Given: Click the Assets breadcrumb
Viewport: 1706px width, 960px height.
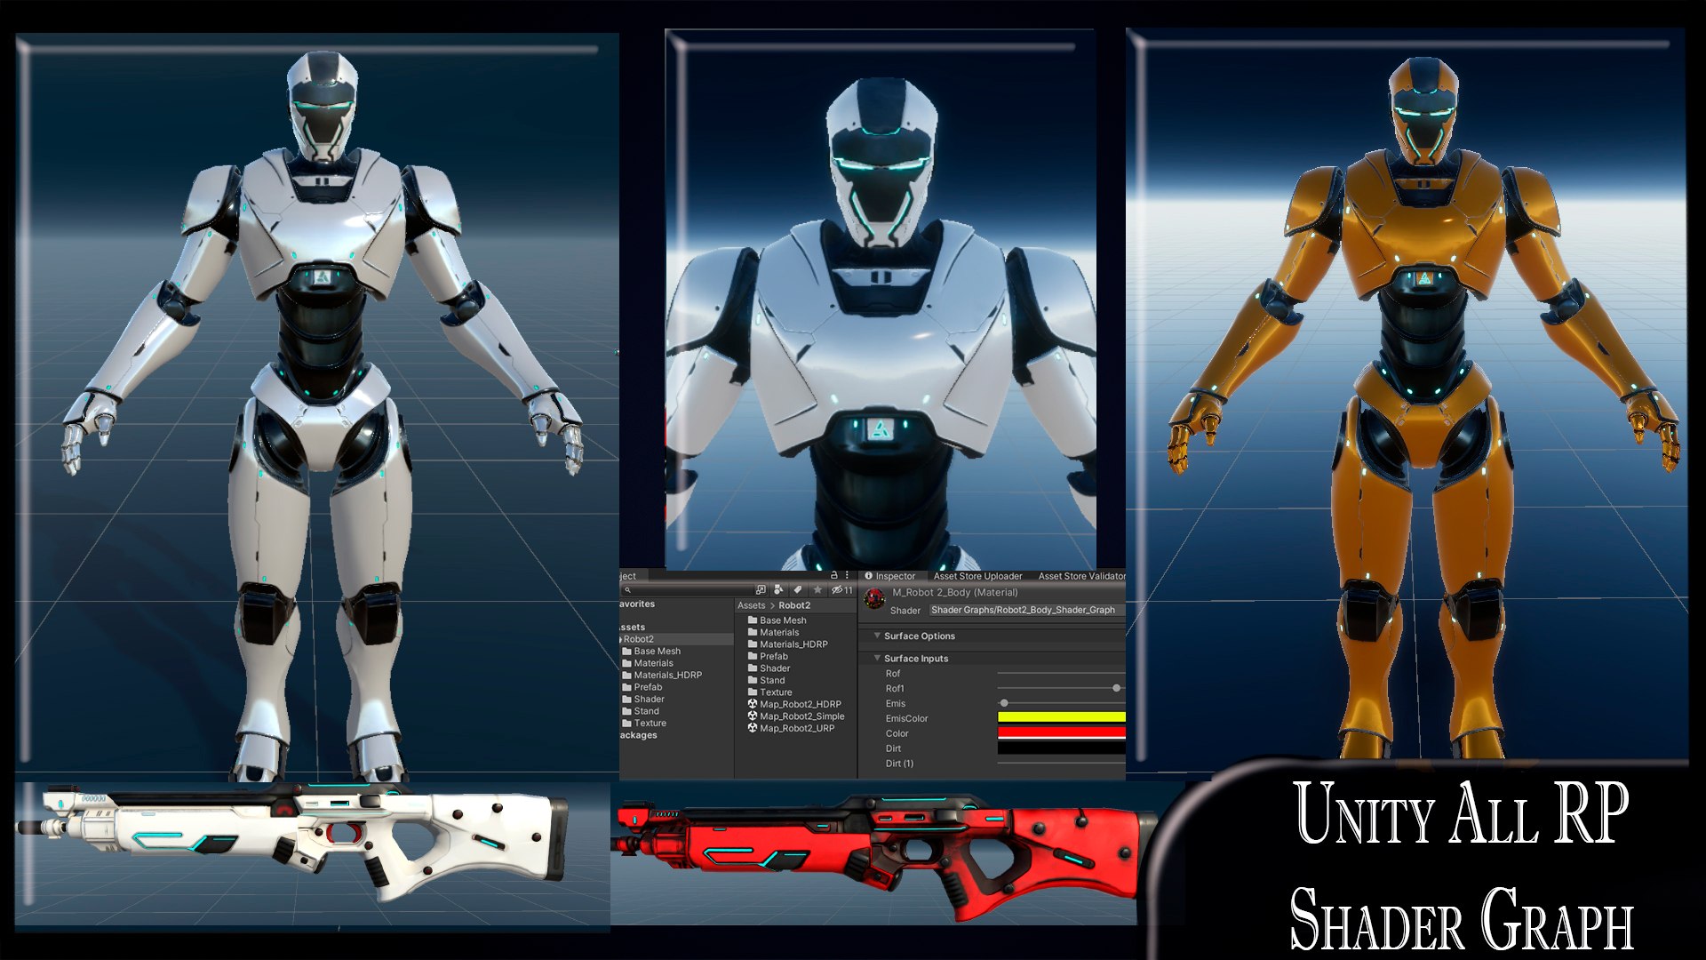Looking at the screenshot, I should point(751,605).
